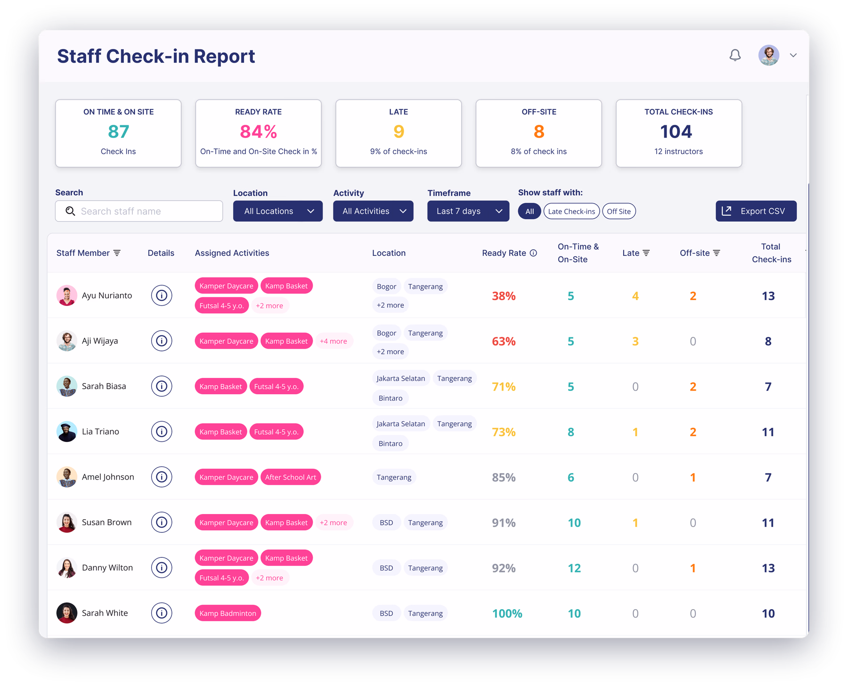Click the Total Check-ins column header
848x685 pixels.
[x=771, y=253]
